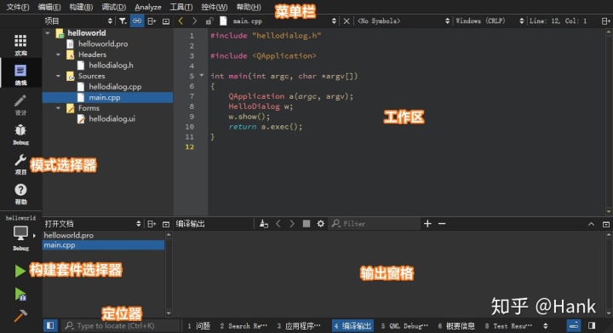Open the Build menu
The image size is (613, 333).
[x=81, y=7]
